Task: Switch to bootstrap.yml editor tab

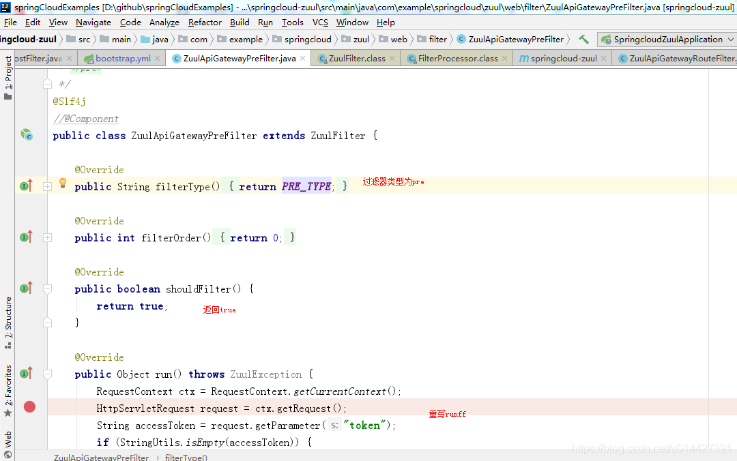Action: click(x=123, y=58)
